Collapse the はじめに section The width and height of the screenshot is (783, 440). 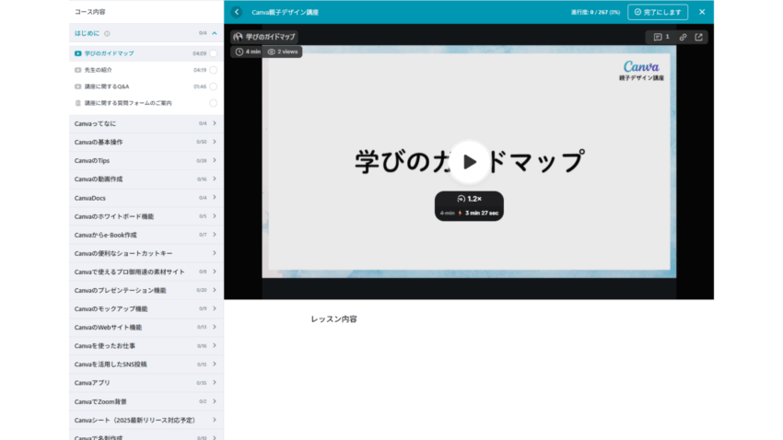[215, 33]
